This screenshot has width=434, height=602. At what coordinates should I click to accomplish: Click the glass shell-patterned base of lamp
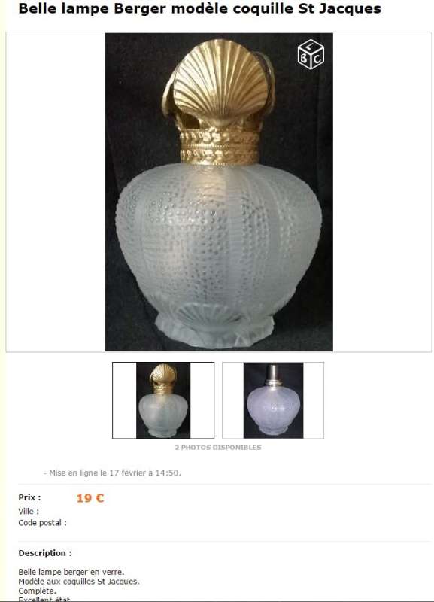click(x=215, y=324)
